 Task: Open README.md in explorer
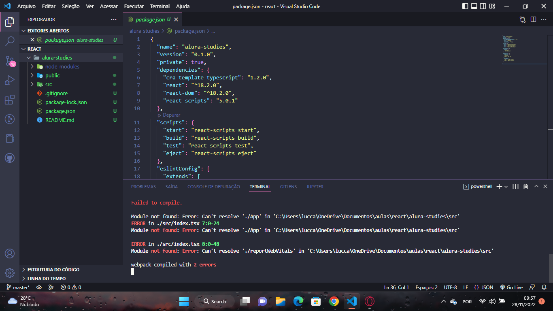pyautogui.click(x=71, y=120)
